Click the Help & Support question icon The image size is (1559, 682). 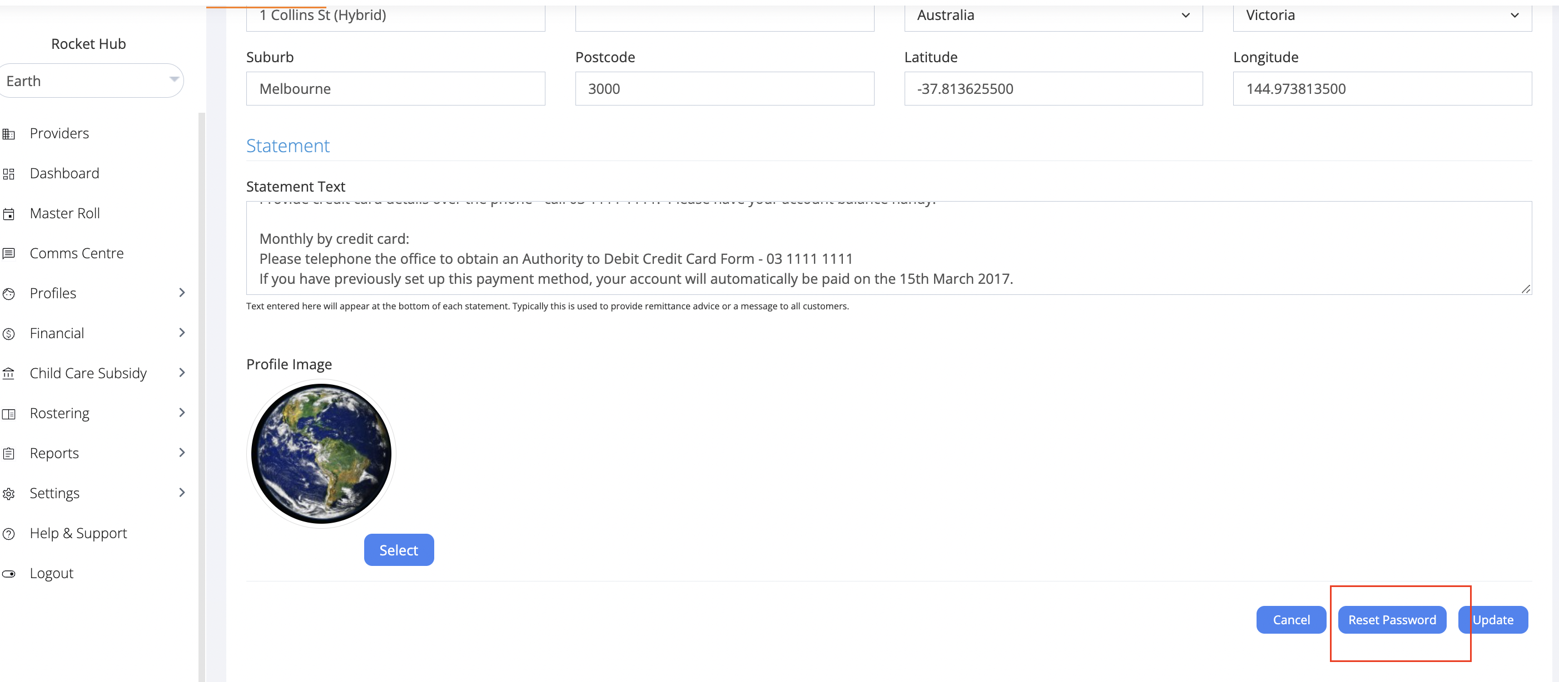8,534
